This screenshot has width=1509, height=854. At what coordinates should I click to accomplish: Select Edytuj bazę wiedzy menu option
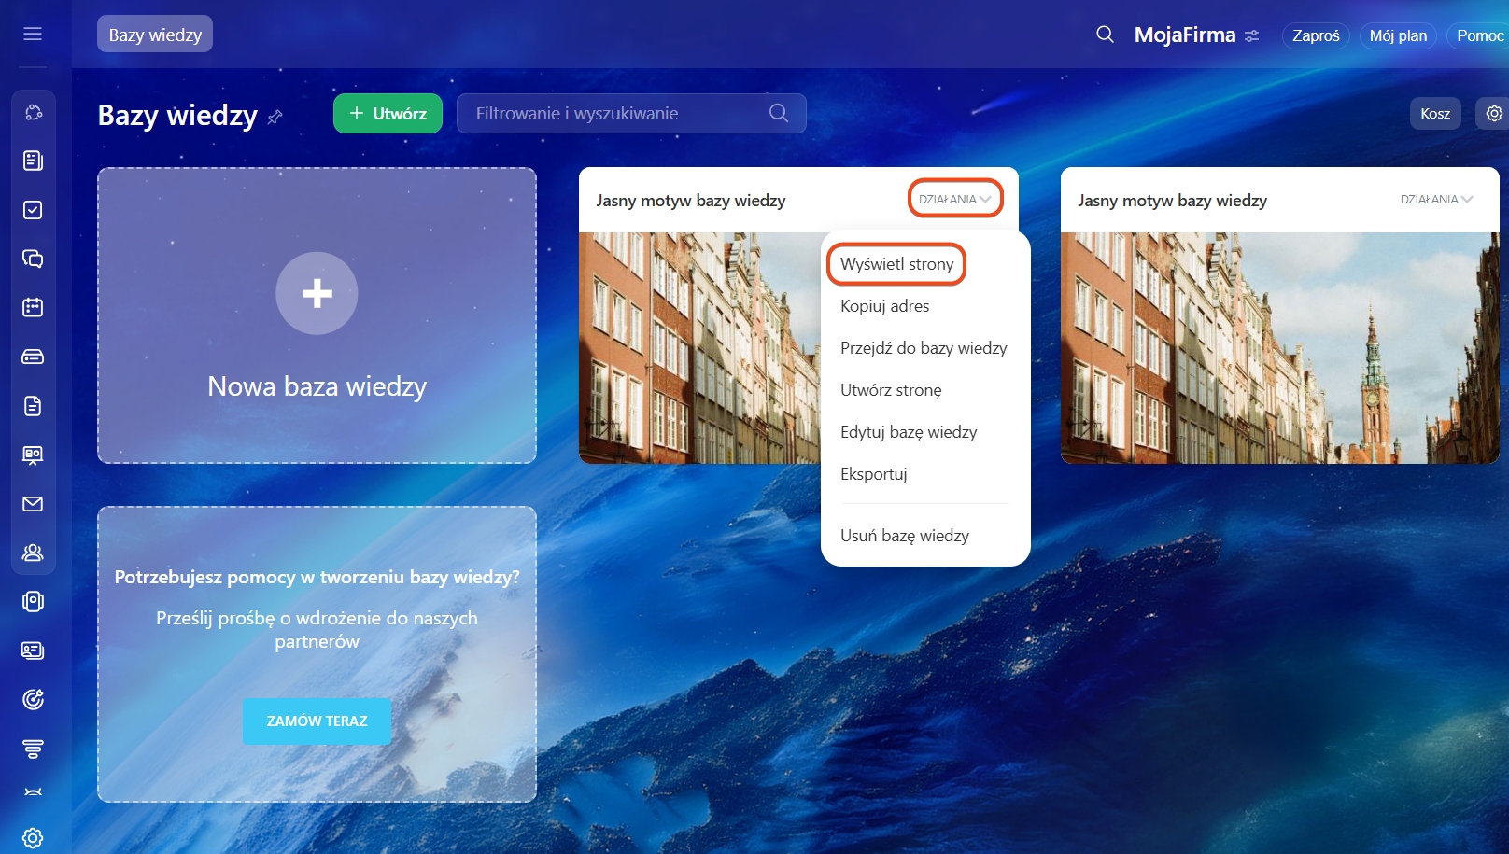908,432
